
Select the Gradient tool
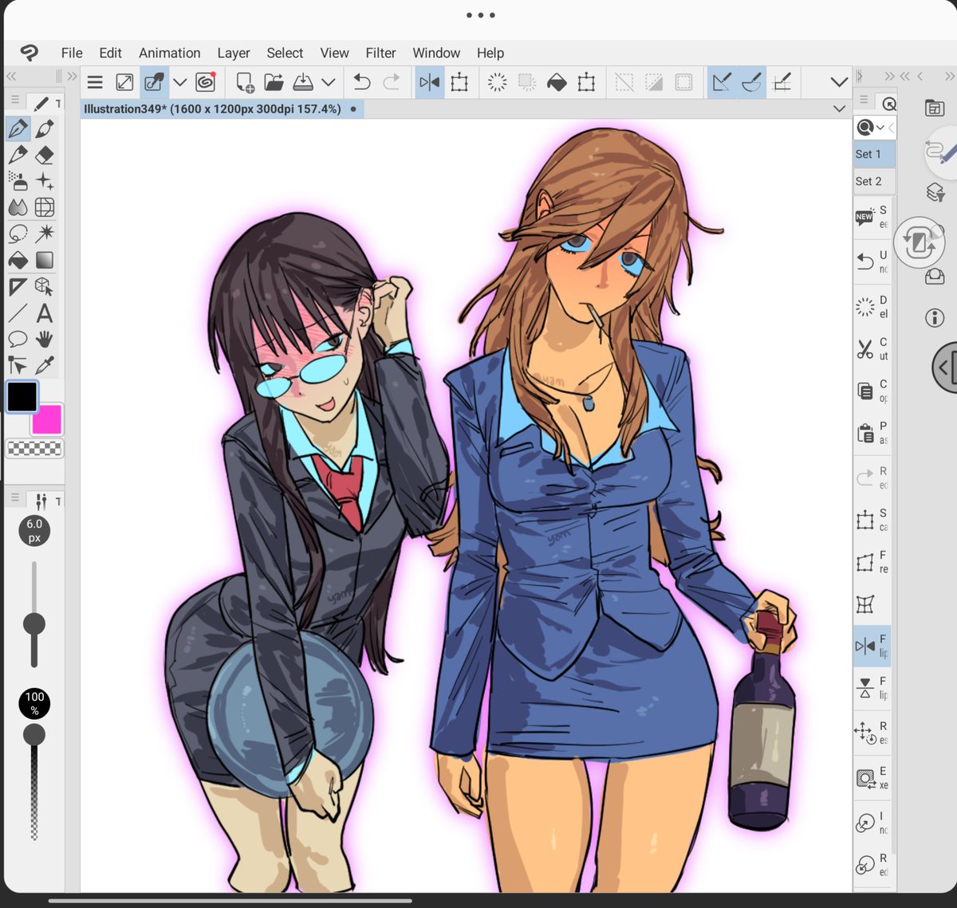coord(45,260)
